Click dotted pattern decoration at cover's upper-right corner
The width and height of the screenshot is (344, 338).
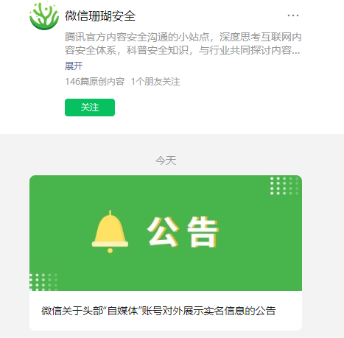pos(284,186)
